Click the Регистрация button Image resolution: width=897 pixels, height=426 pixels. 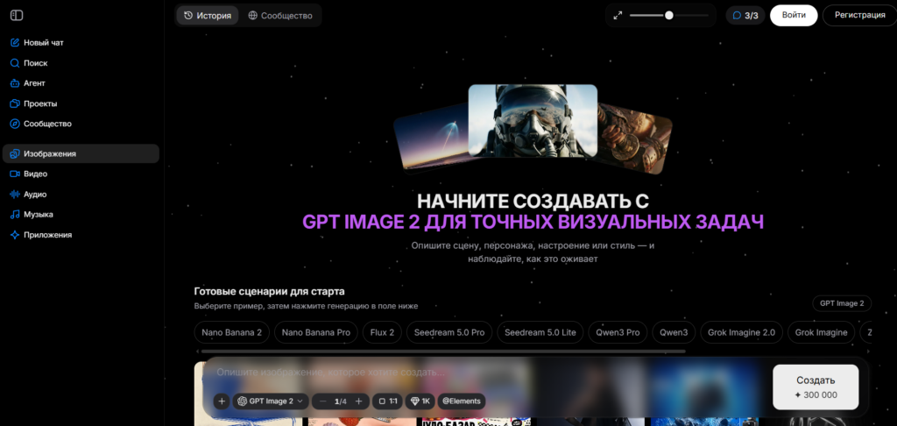(x=860, y=16)
